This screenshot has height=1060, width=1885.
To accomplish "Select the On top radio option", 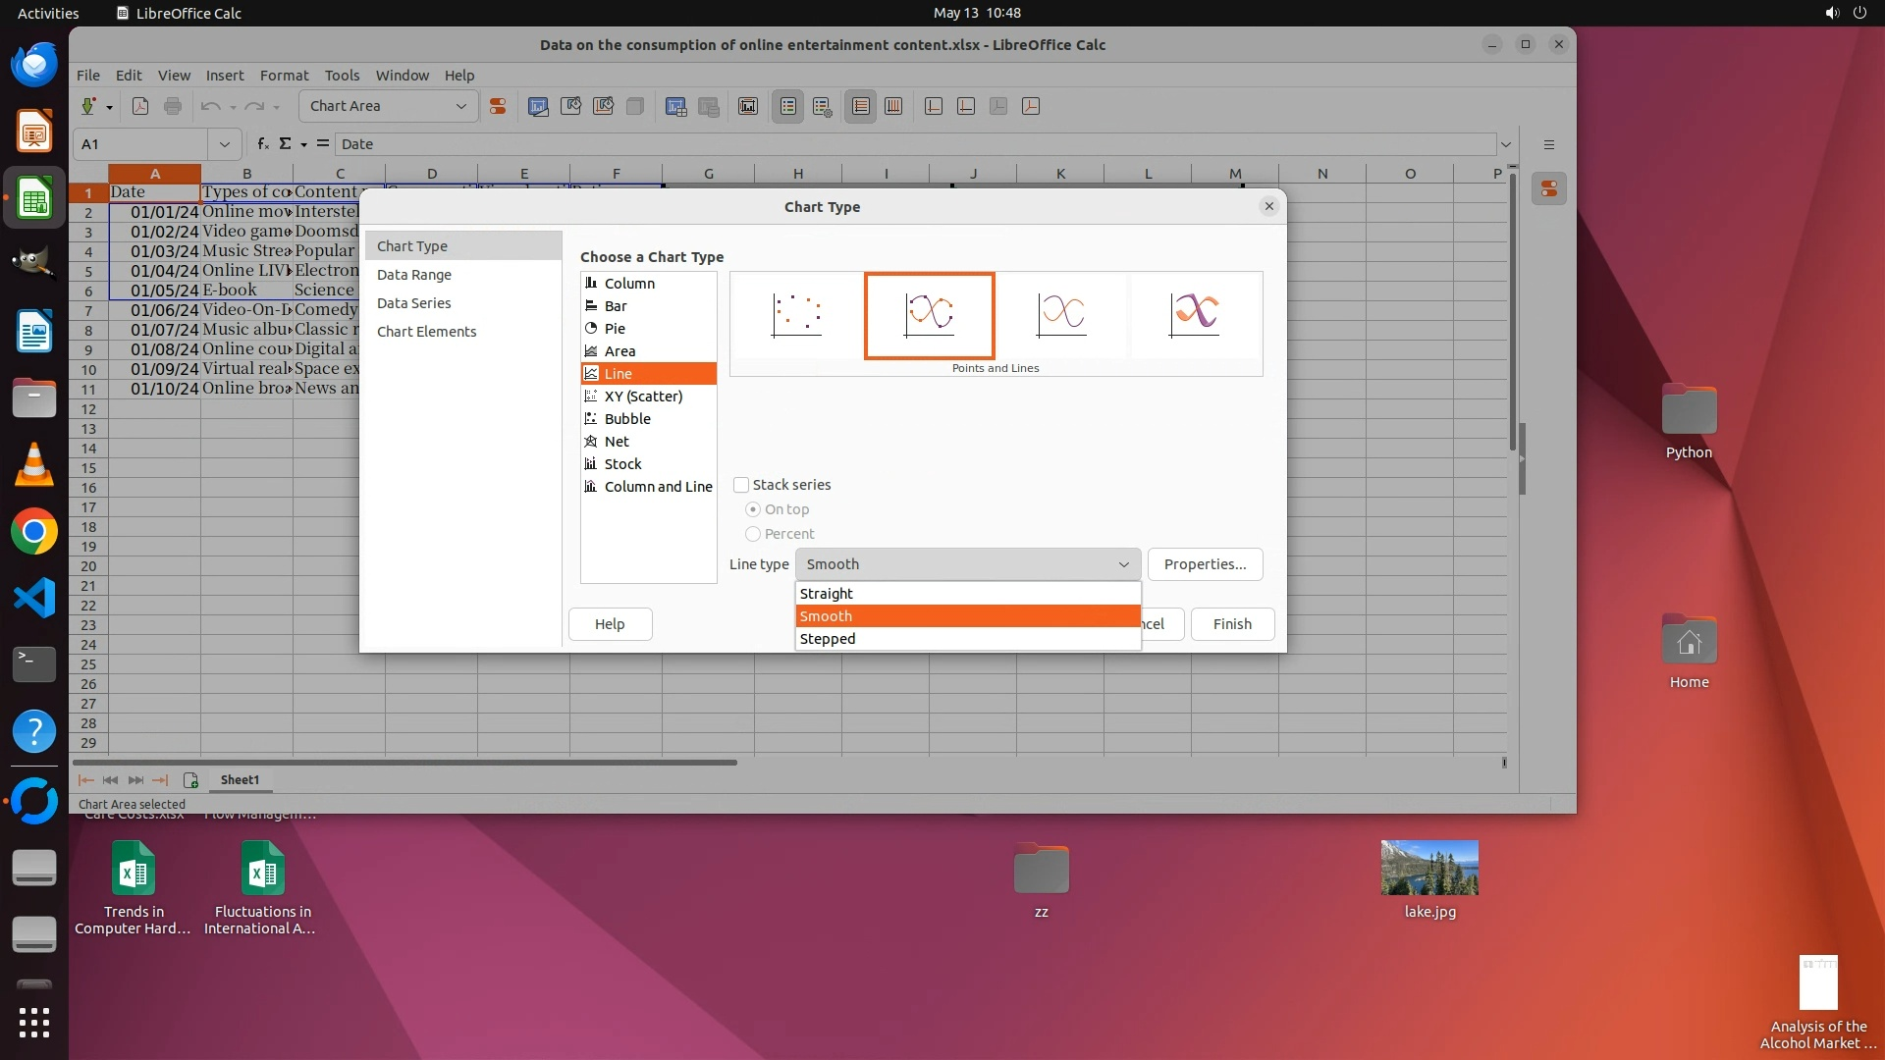I will click(x=753, y=509).
